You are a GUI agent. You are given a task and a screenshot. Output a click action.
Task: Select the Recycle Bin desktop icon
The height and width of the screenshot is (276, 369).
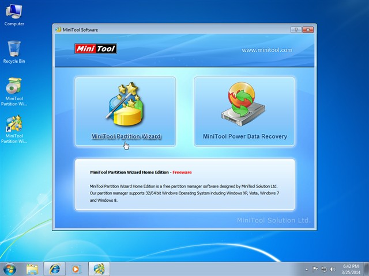(x=14, y=52)
